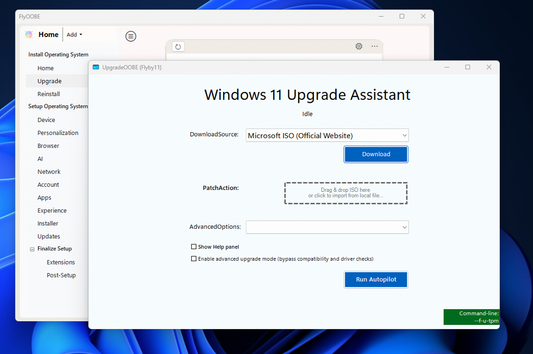Click the refresh icon in panel header
The width and height of the screenshot is (533, 354).
pos(178,47)
